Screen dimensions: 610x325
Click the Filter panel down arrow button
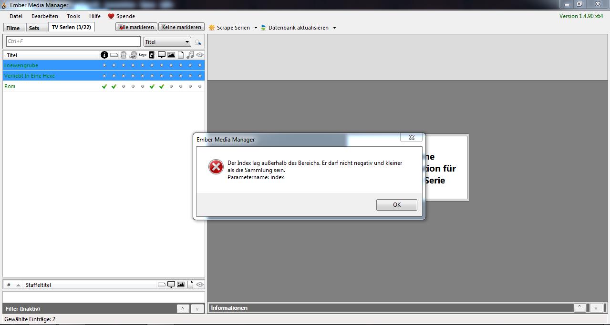coord(197,309)
